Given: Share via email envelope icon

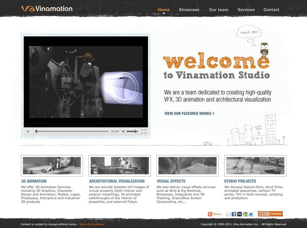Looking at the screenshot, I should (228, 214).
